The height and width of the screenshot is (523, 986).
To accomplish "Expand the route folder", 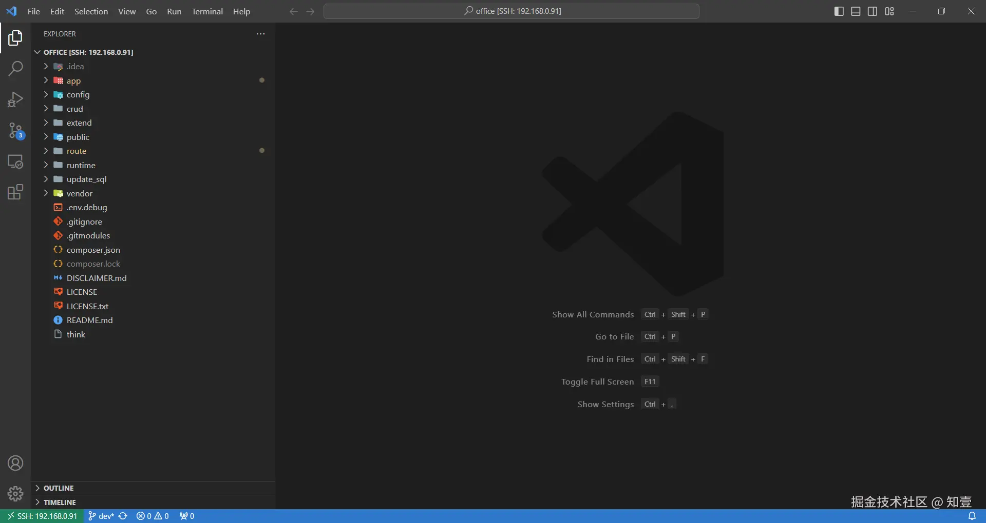I will [x=153, y=151].
